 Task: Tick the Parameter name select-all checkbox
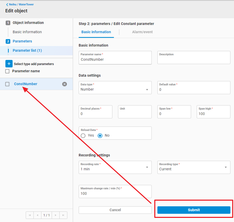coord(7,71)
